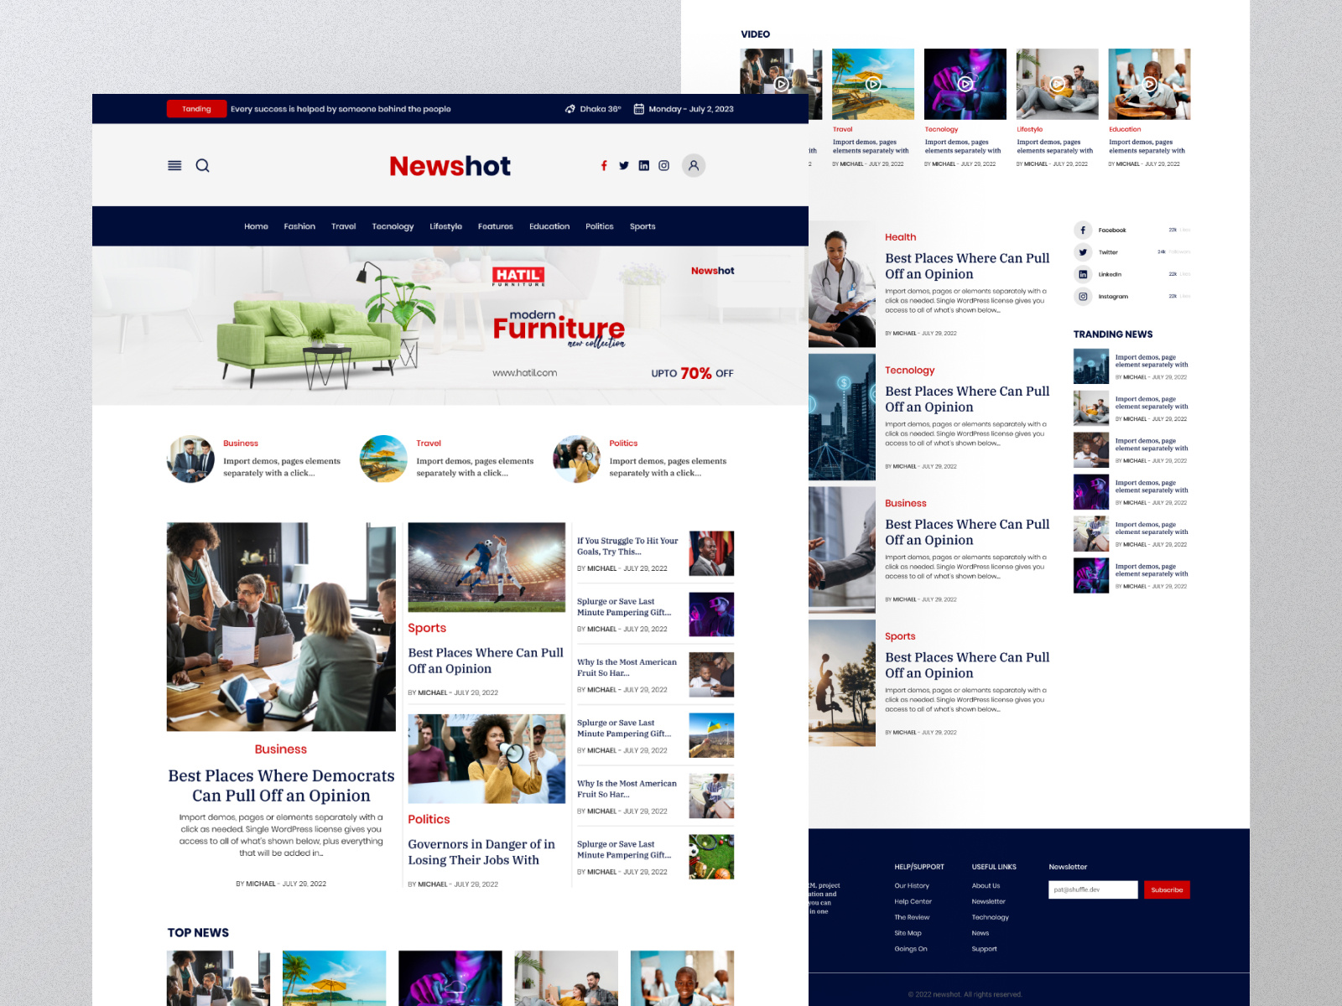Image resolution: width=1342 pixels, height=1006 pixels.
Task: Open the header Instagram icon
Action: [664, 166]
